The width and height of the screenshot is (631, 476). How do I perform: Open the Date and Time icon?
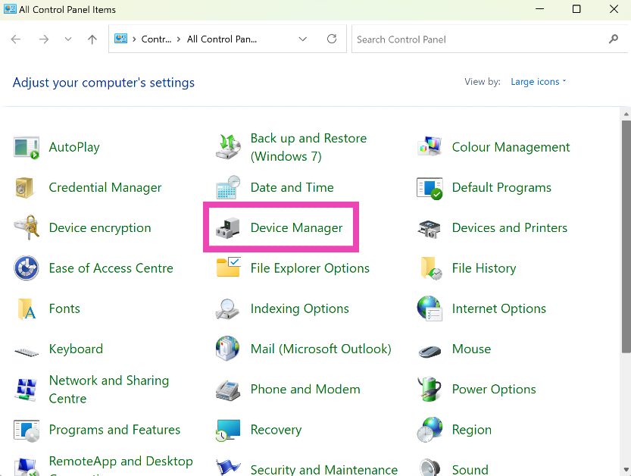pos(228,187)
